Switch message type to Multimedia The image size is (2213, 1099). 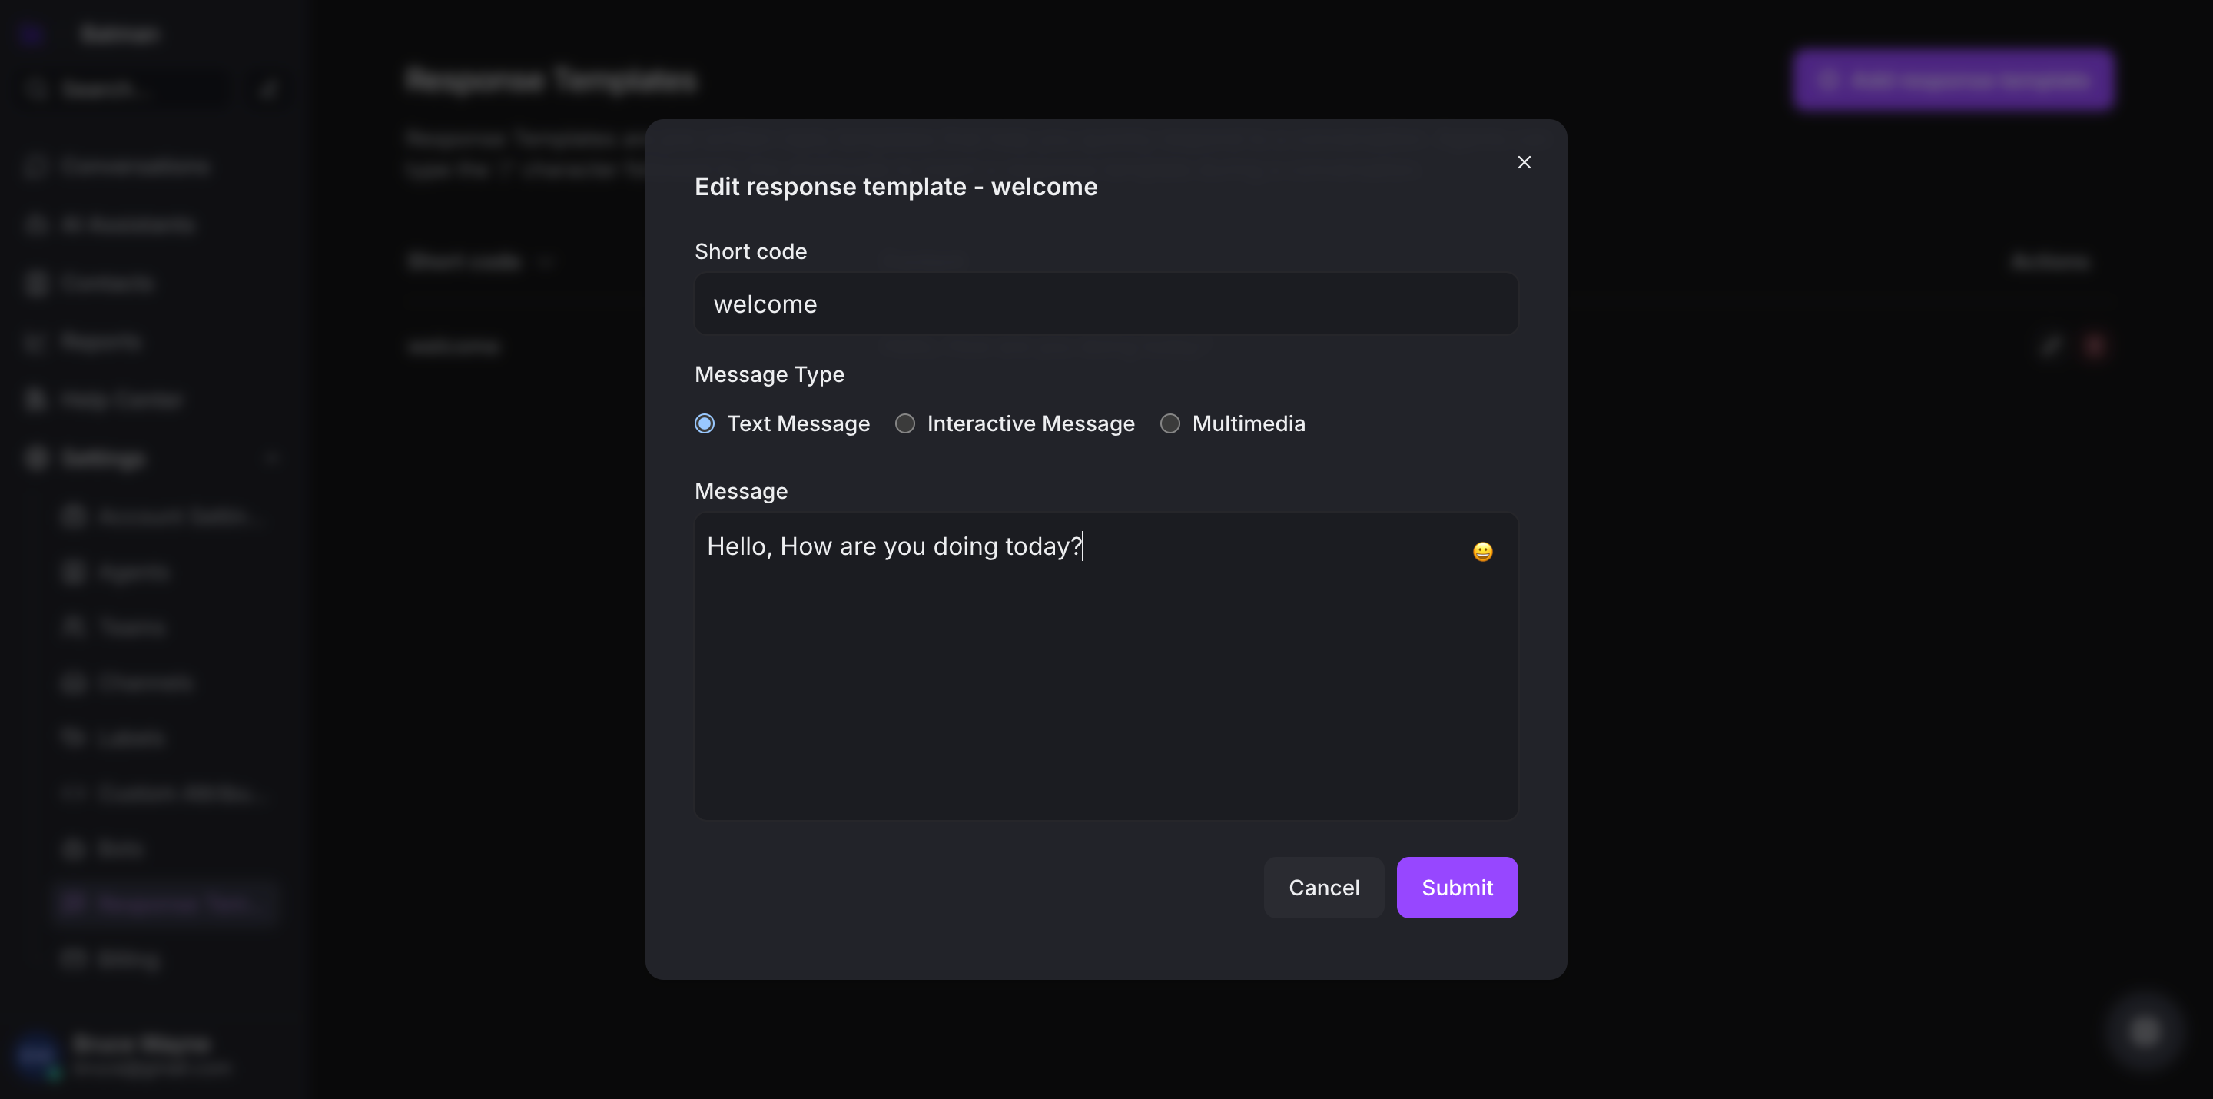(1170, 423)
